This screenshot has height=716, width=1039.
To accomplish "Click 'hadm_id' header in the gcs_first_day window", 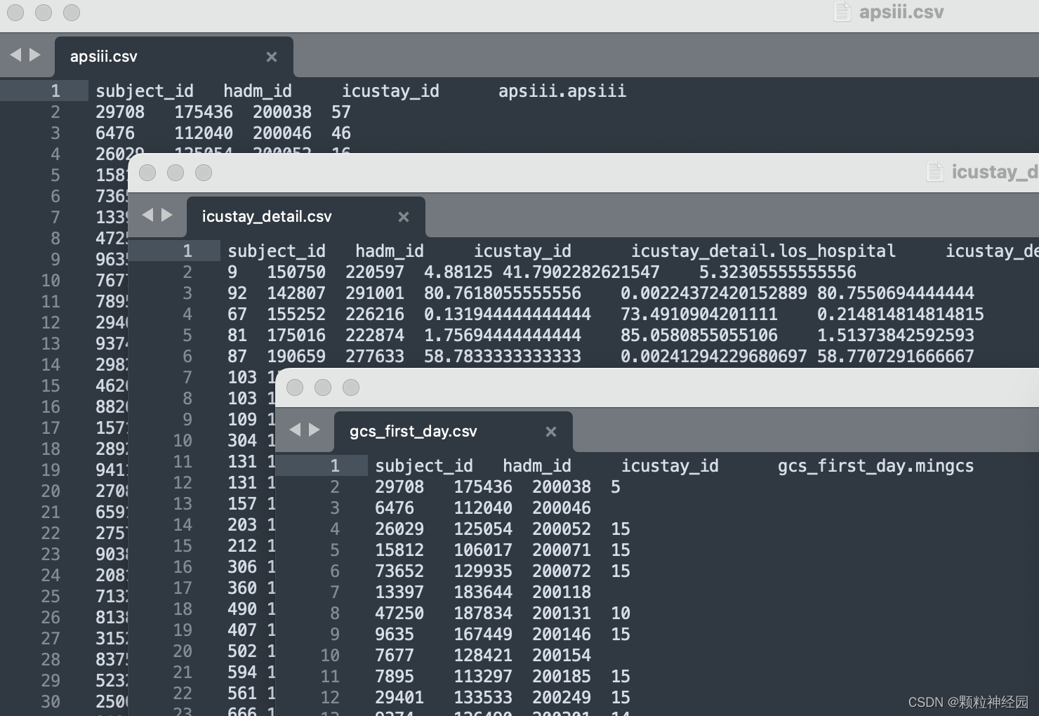I will tap(537, 466).
